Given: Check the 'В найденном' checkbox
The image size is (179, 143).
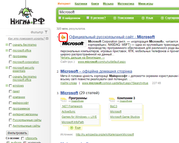Looking at the screenshot, I should pos(60,18).
